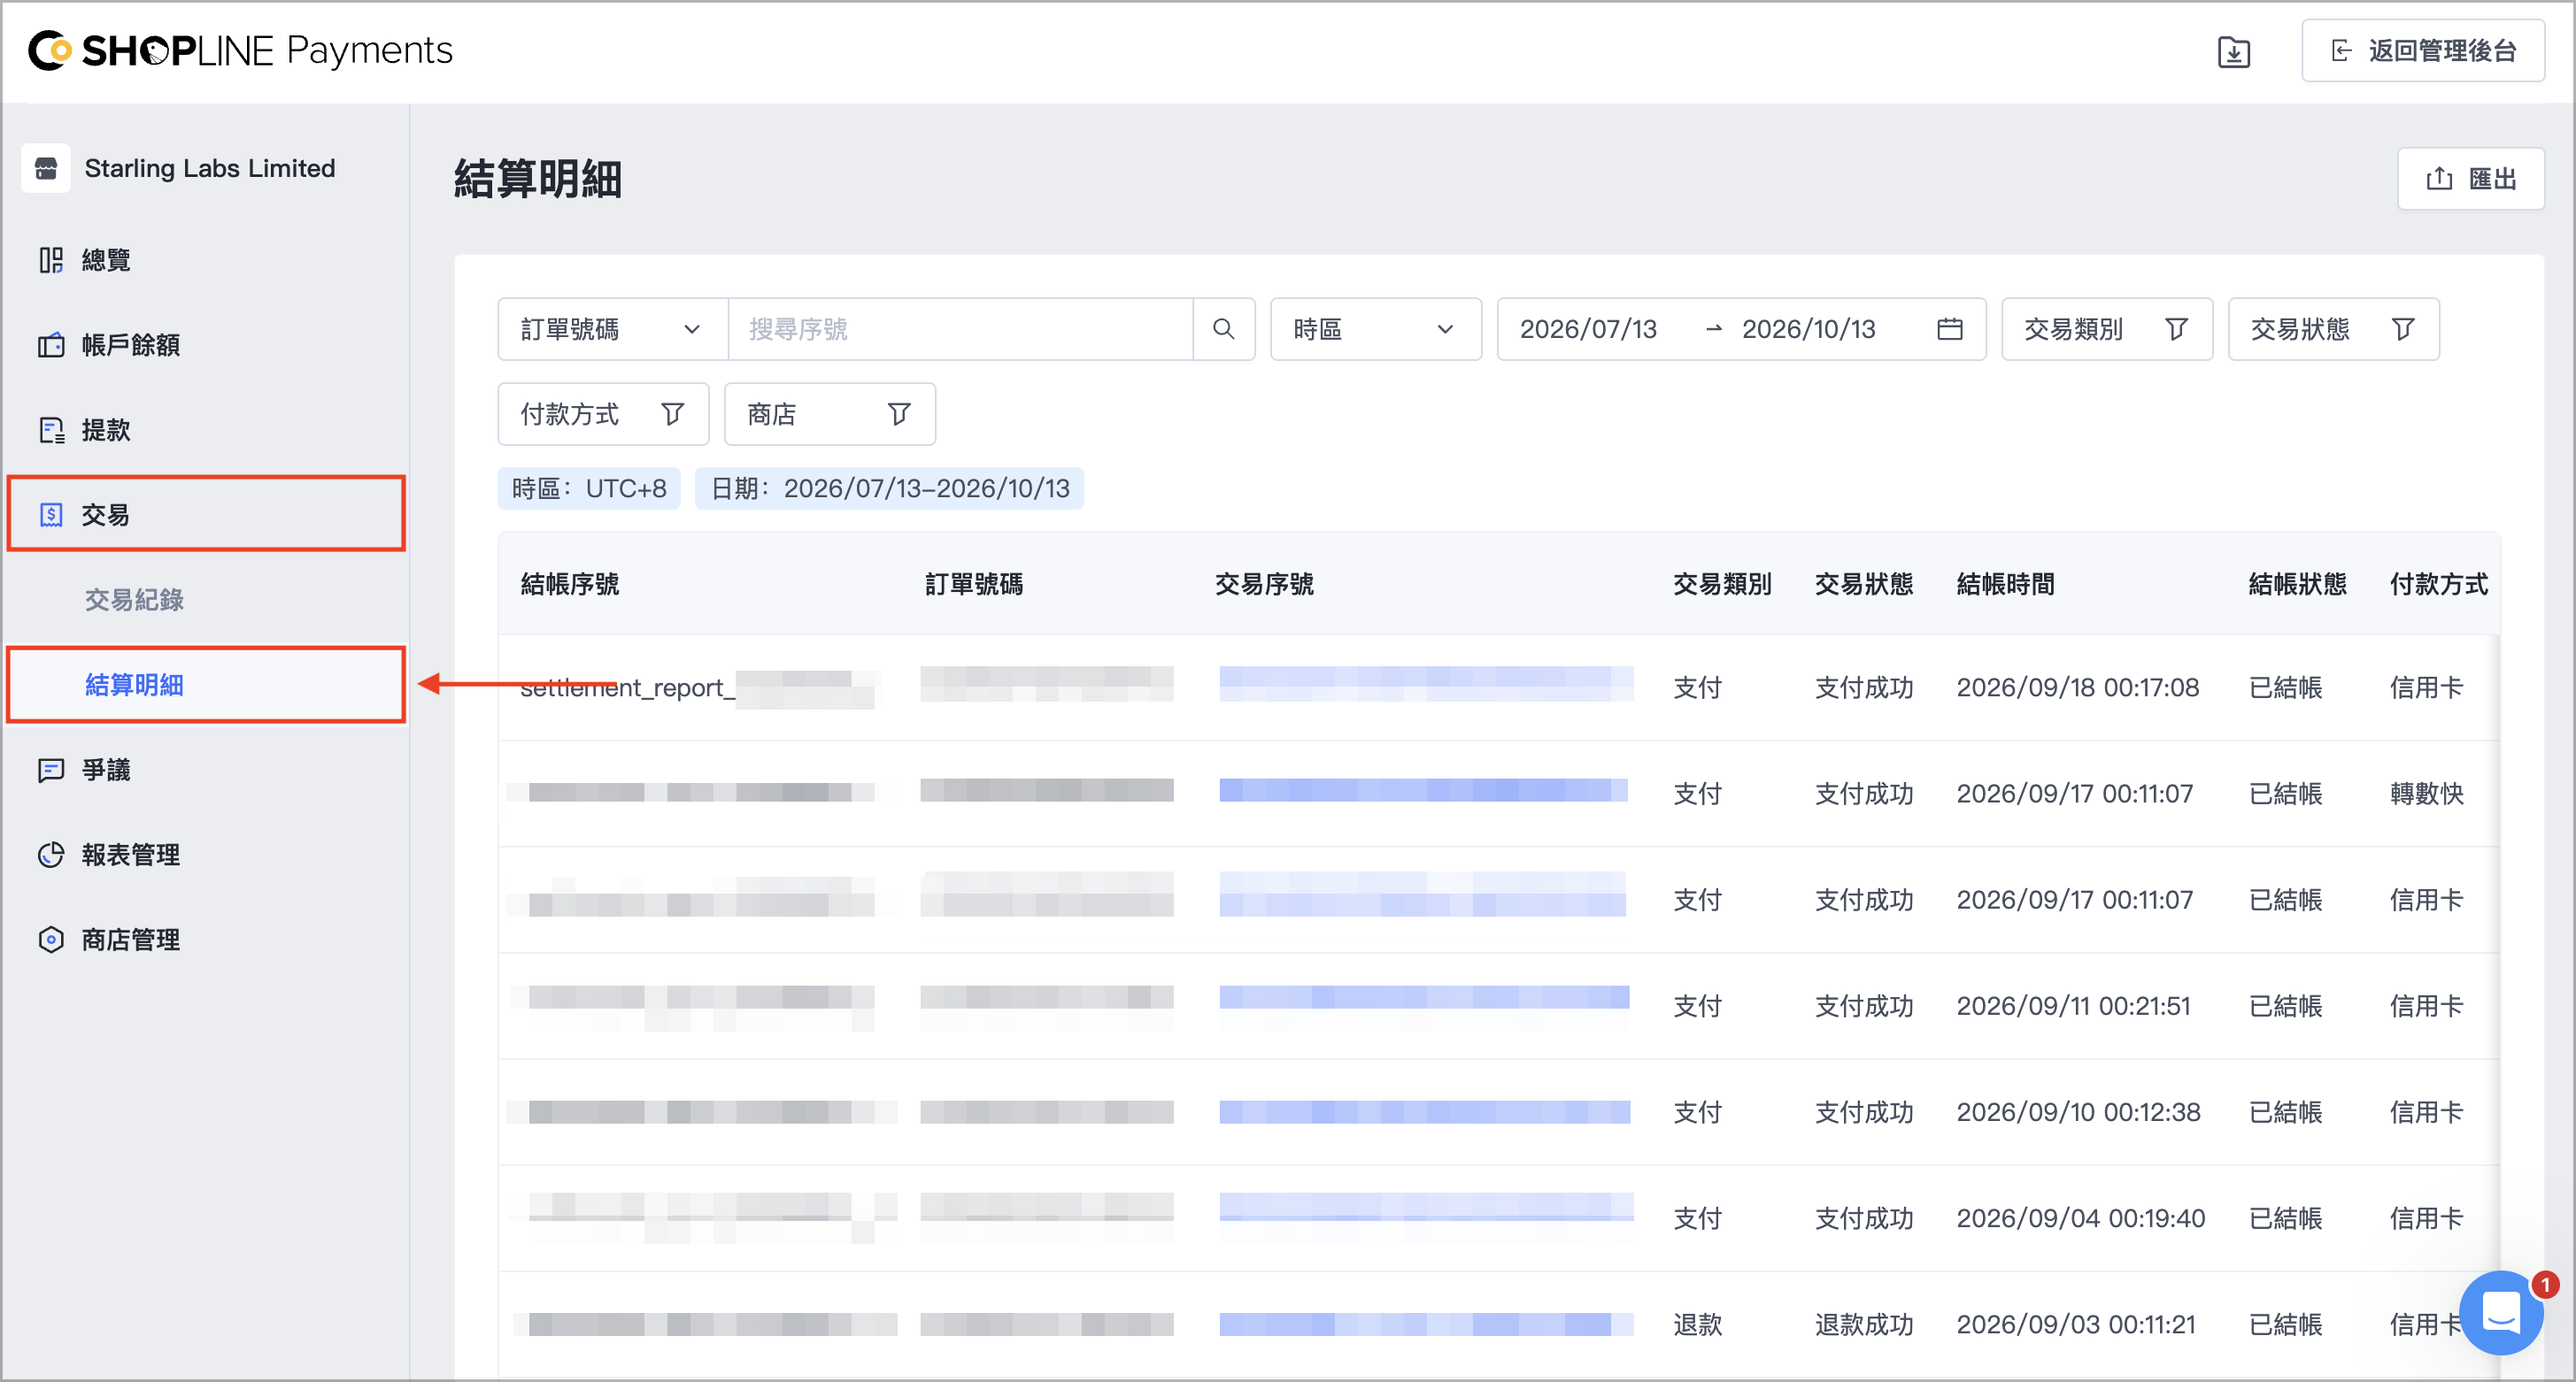Open the 付款方式 filter dropdown

[603, 414]
